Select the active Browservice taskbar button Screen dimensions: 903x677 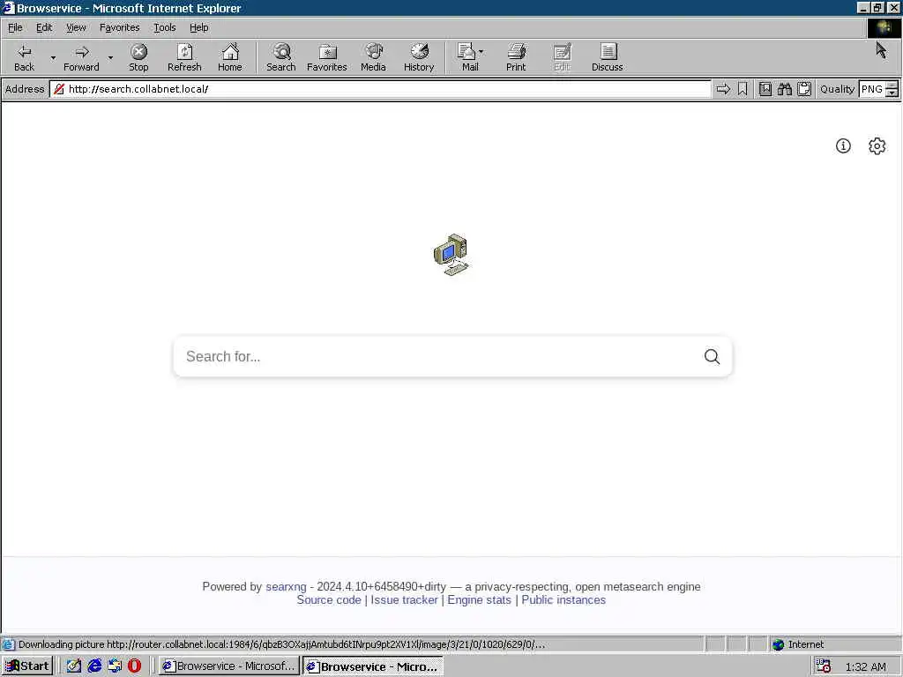pos(373,666)
